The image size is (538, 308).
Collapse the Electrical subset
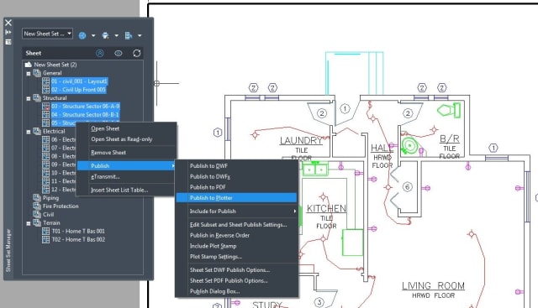pos(29,132)
